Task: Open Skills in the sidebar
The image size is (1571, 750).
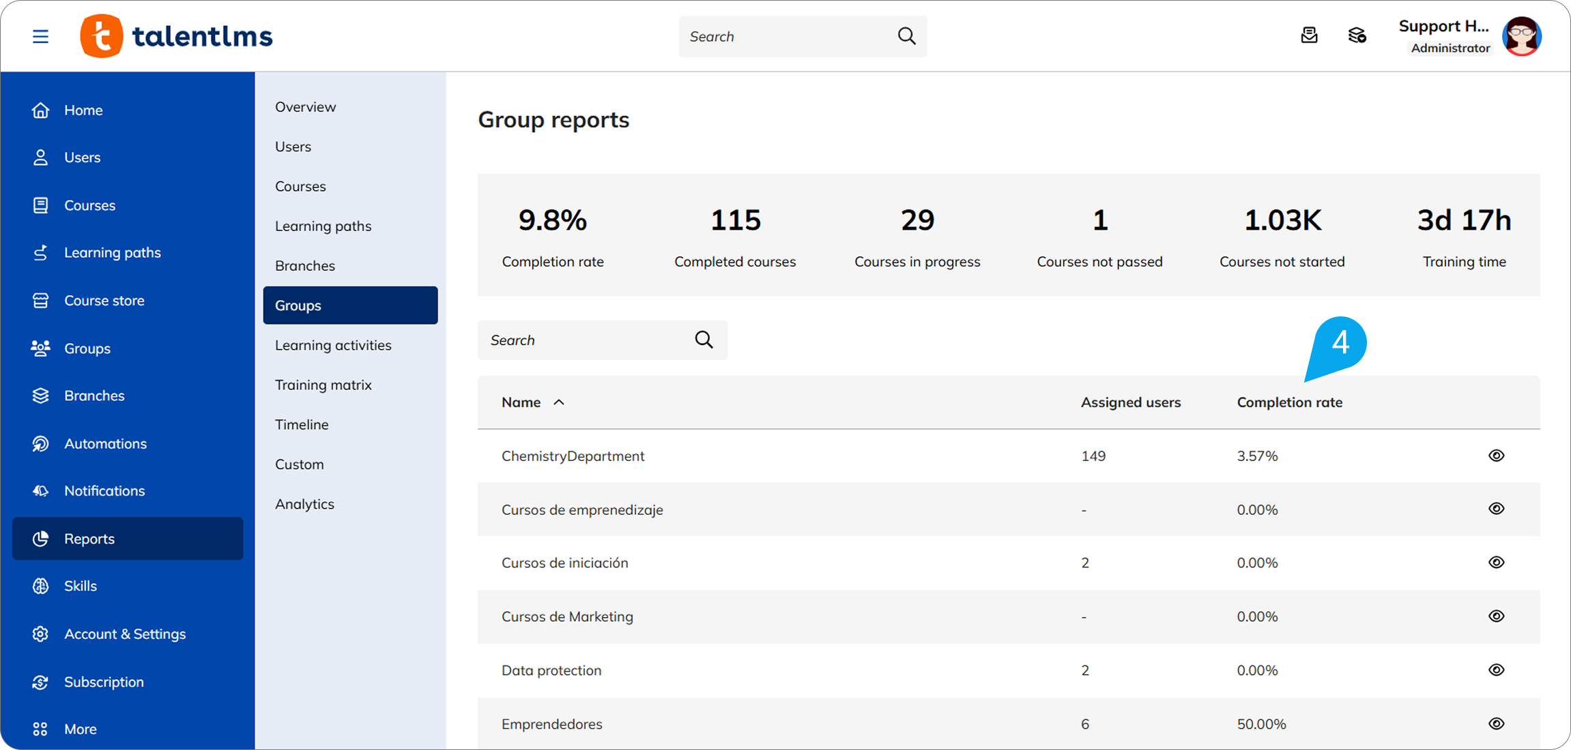Action: pos(80,586)
